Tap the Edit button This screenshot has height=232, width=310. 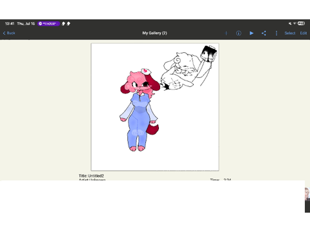click(x=304, y=33)
